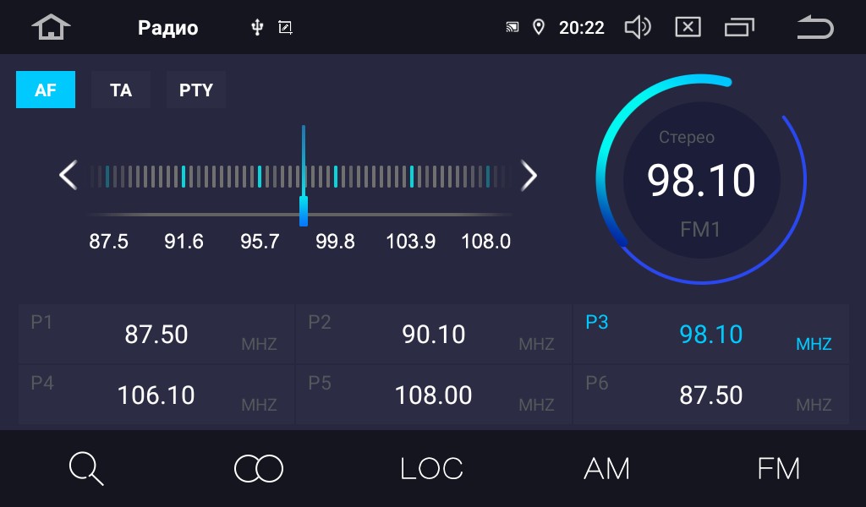Screen dimensions: 866x507
Task: Click the Радио title label
Action: [168, 28]
